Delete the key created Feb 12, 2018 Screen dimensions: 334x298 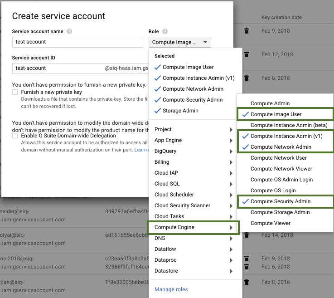pos(247,54)
